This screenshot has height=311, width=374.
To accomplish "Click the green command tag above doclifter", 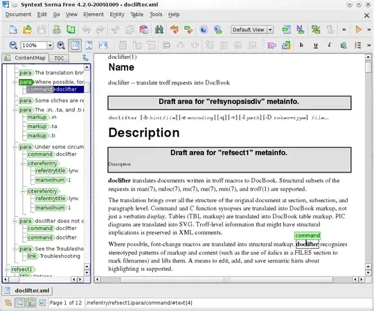I will point(308,236).
